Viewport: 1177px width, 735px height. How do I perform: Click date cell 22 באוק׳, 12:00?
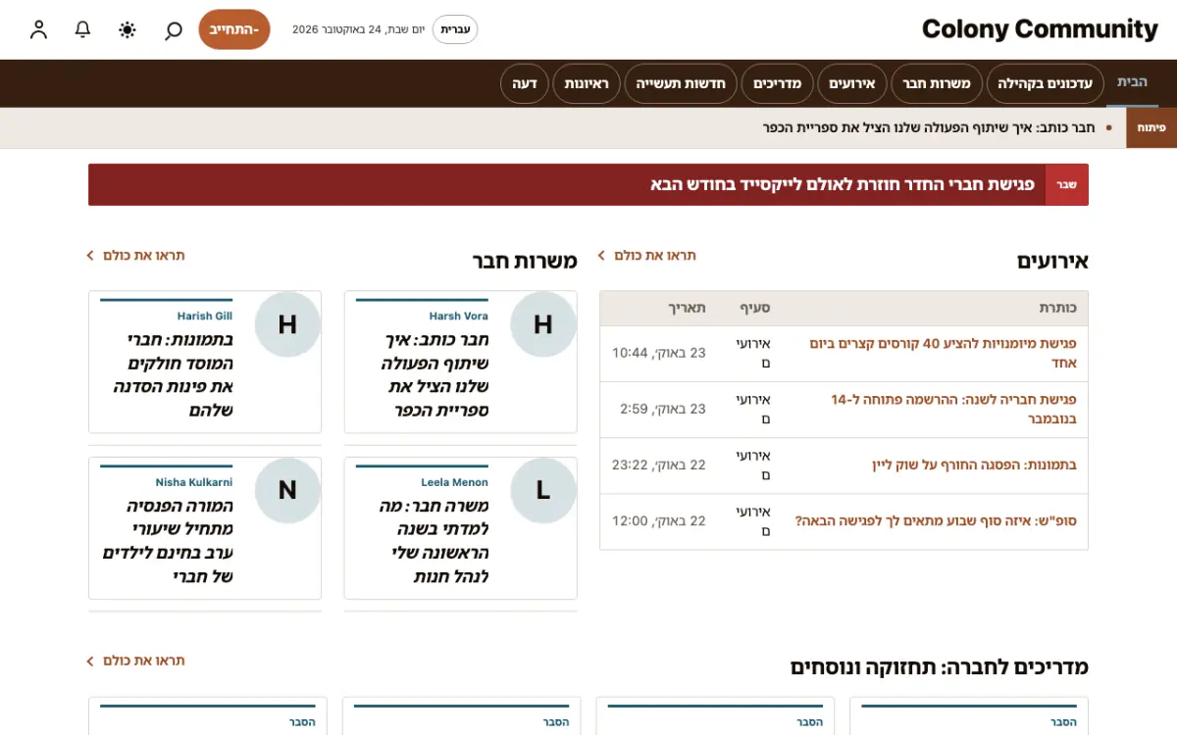pos(659,519)
